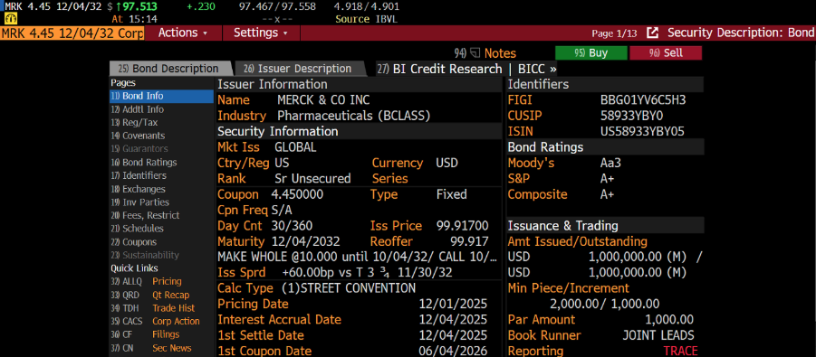
Task: Open the Notes icon
Action: pos(475,53)
